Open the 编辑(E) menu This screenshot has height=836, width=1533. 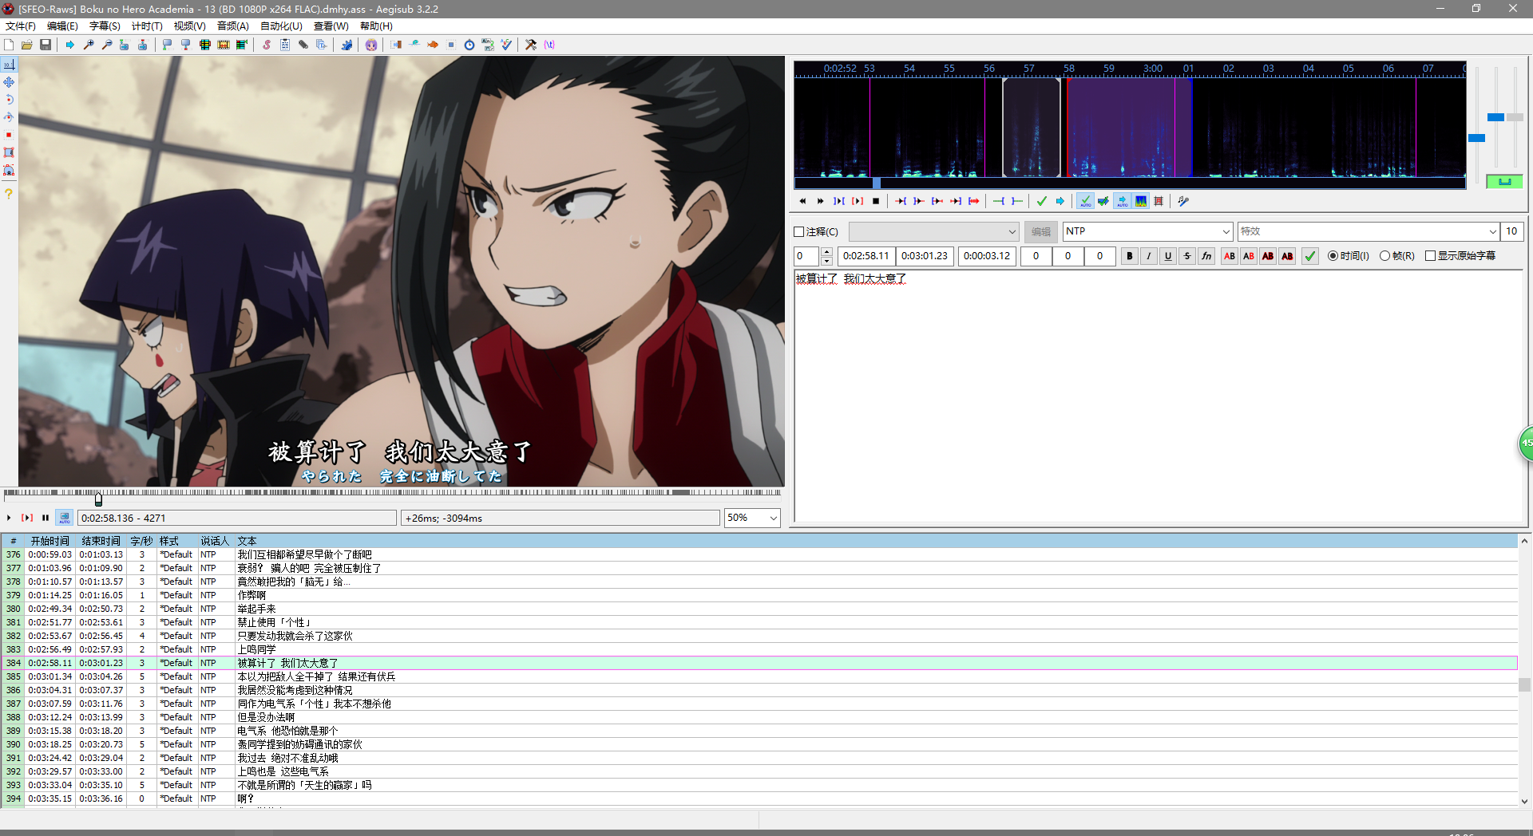pyautogui.click(x=62, y=26)
